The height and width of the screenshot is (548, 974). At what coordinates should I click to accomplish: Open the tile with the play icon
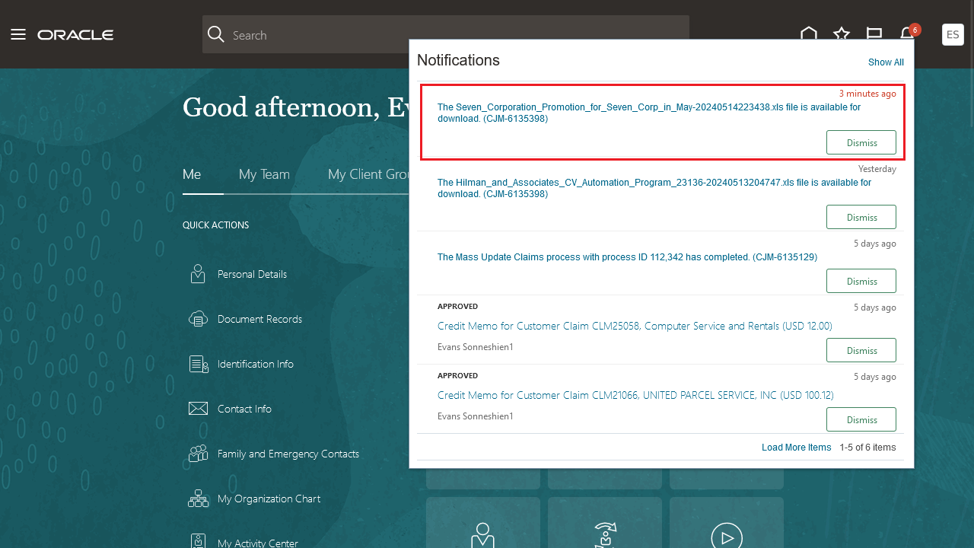coord(727,523)
